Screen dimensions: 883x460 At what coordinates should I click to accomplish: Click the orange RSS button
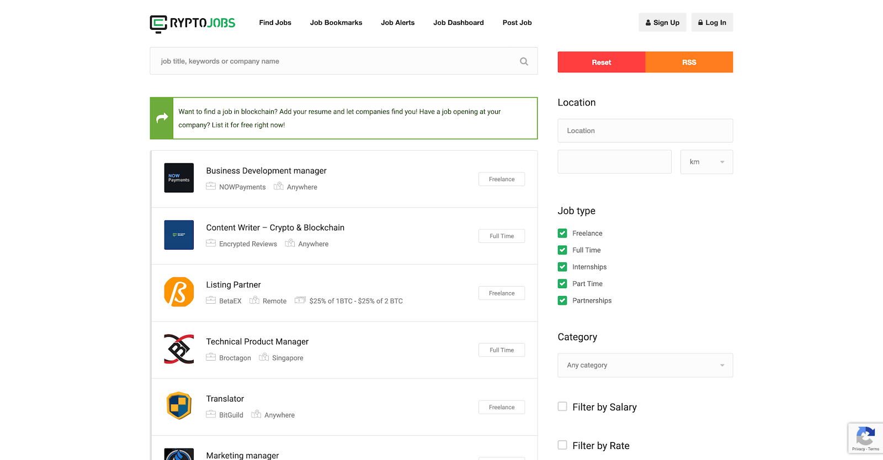689,62
